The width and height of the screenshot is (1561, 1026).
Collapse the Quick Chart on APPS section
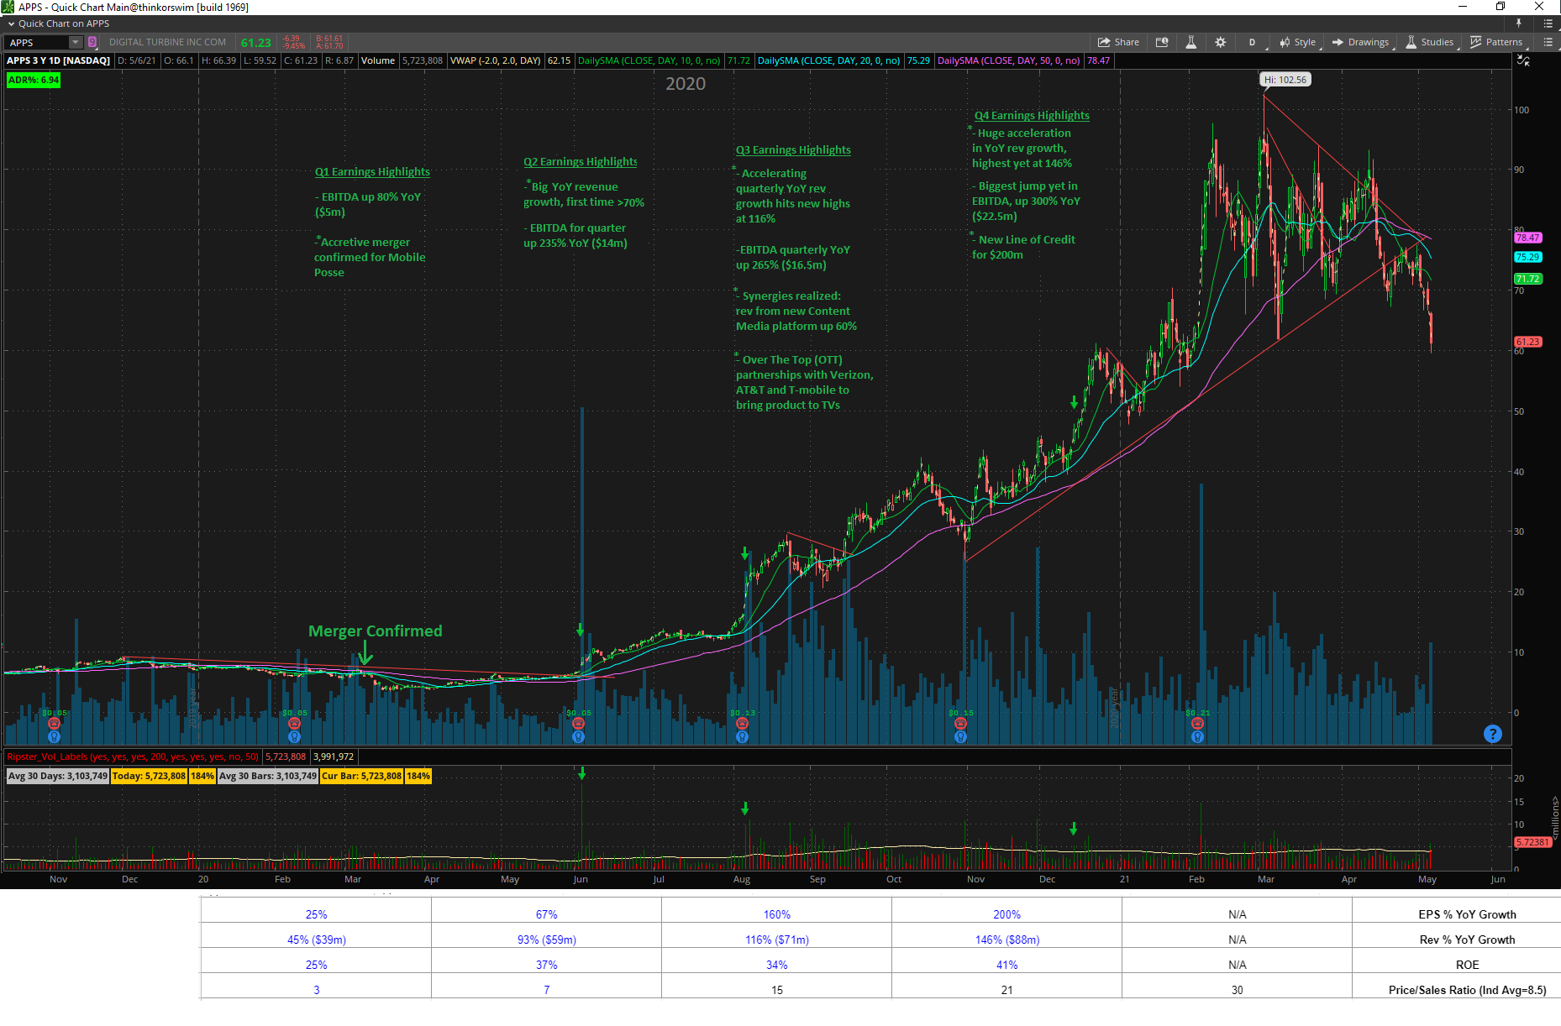pyautogui.click(x=11, y=24)
